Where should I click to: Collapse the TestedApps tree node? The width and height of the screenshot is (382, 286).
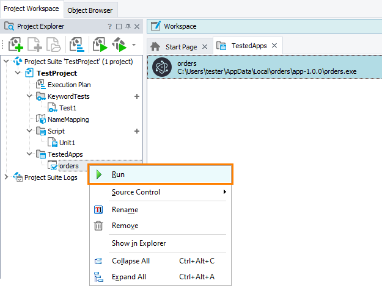click(x=29, y=154)
